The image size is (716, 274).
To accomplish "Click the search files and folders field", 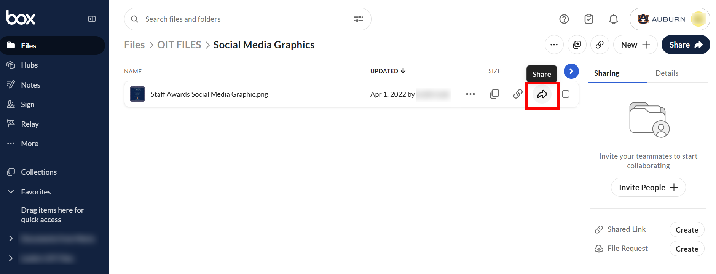I will point(247,19).
